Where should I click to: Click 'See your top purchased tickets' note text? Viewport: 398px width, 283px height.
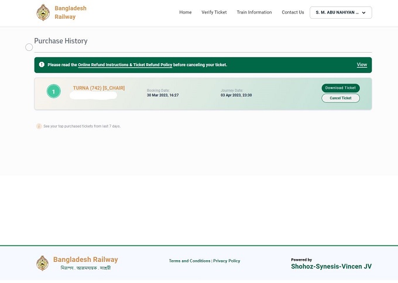82,126
